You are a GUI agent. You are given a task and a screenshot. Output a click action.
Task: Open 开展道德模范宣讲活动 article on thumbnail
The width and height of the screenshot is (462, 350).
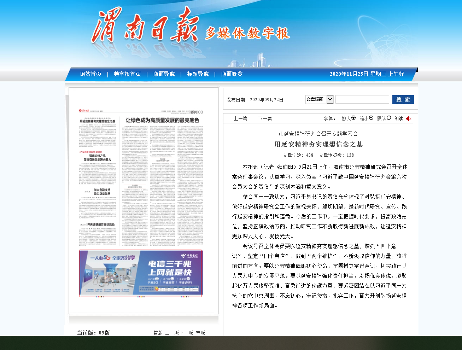pyautogui.click(x=101, y=224)
